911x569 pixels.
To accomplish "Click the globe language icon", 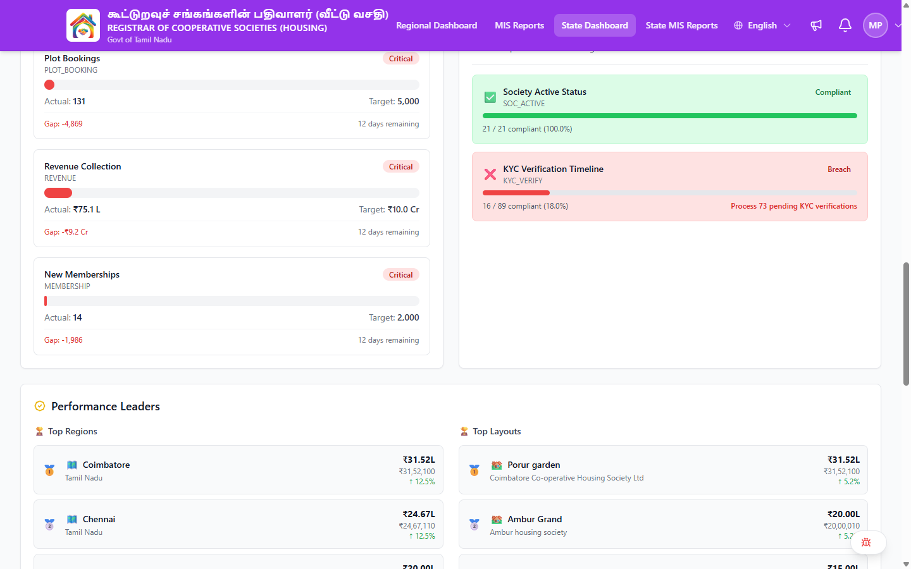I will coord(738,25).
